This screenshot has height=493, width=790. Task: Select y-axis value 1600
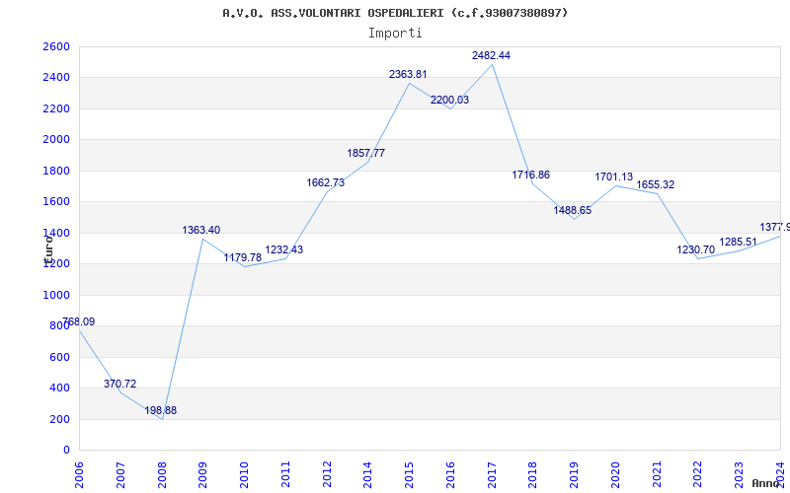(x=56, y=202)
